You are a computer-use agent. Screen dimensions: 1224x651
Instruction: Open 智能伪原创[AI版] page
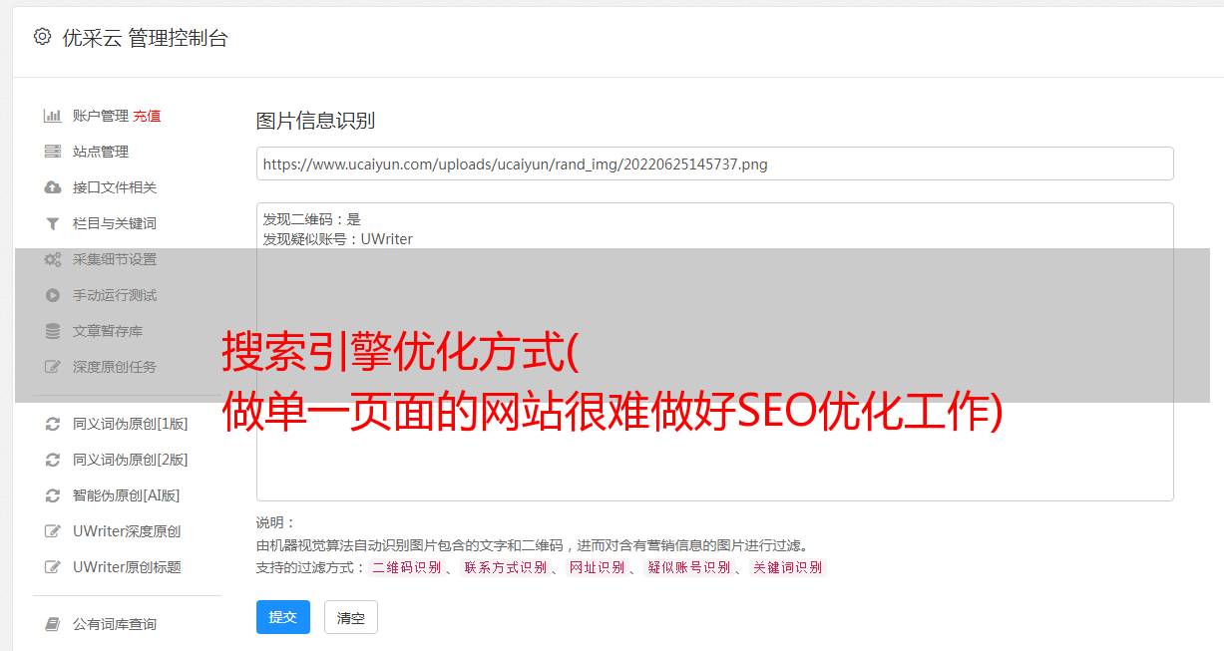pos(126,495)
